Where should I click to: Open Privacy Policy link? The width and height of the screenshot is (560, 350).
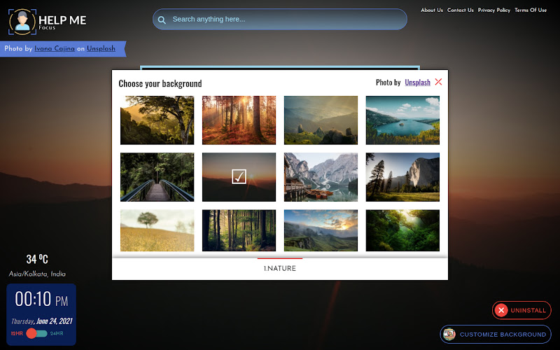494,10
